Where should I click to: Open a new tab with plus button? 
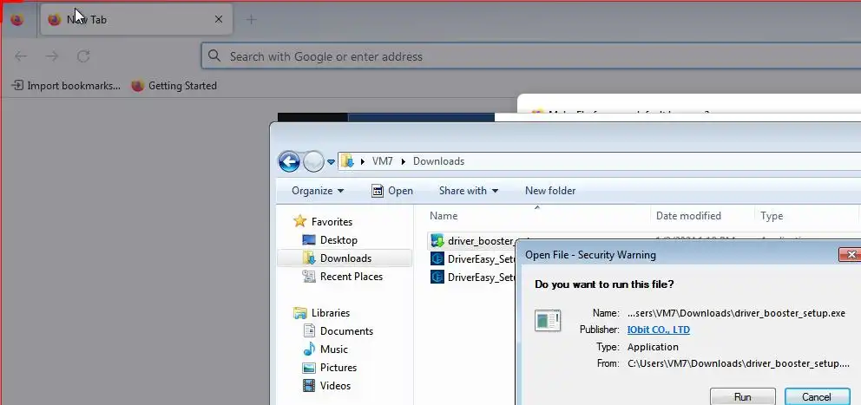coord(251,20)
